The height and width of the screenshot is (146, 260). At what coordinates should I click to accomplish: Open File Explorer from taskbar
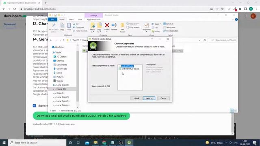(x=95, y=142)
